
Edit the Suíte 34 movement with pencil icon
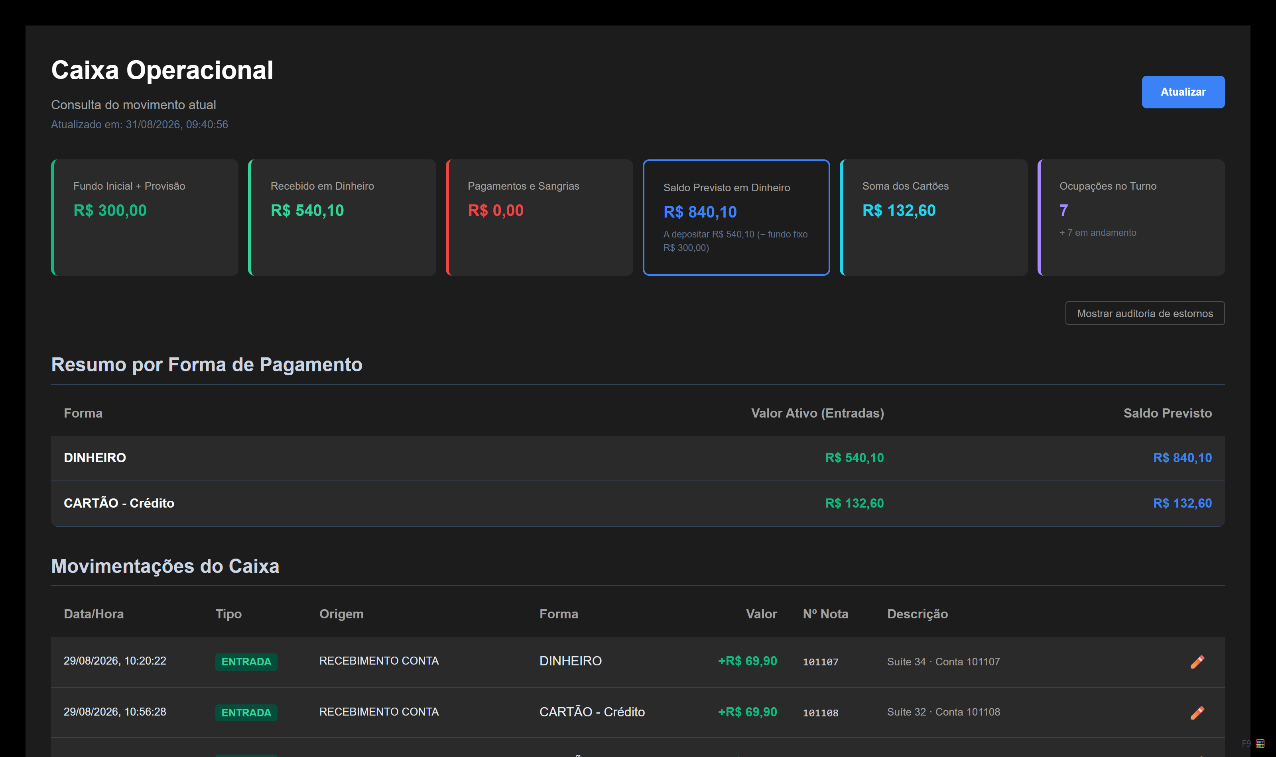coord(1197,662)
